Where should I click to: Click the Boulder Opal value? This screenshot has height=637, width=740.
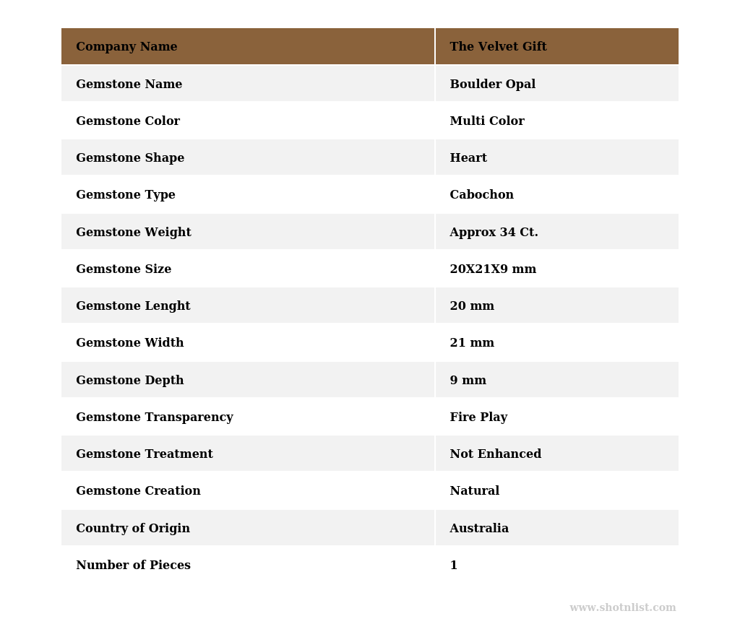[492, 84]
